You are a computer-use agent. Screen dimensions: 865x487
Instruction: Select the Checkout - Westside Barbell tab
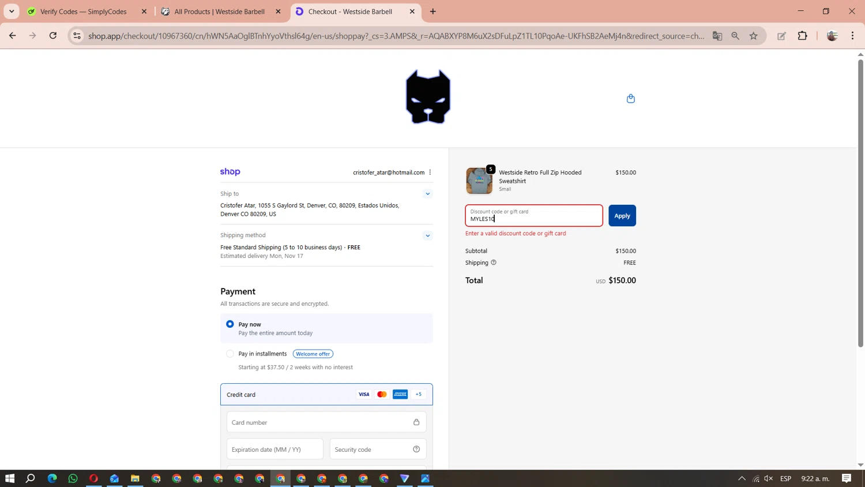point(350,12)
